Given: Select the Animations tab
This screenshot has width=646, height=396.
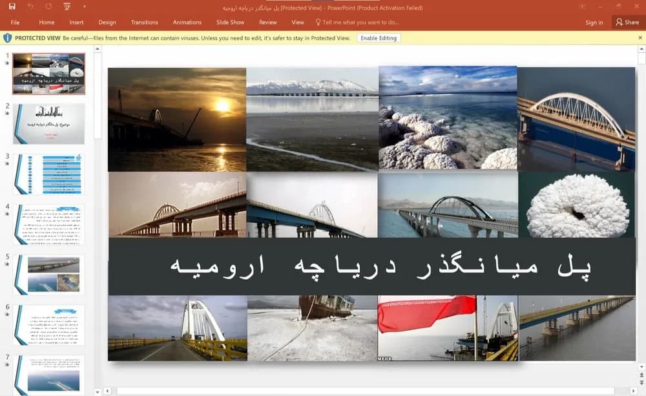Looking at the screenshot, I should tap(187, 22).
